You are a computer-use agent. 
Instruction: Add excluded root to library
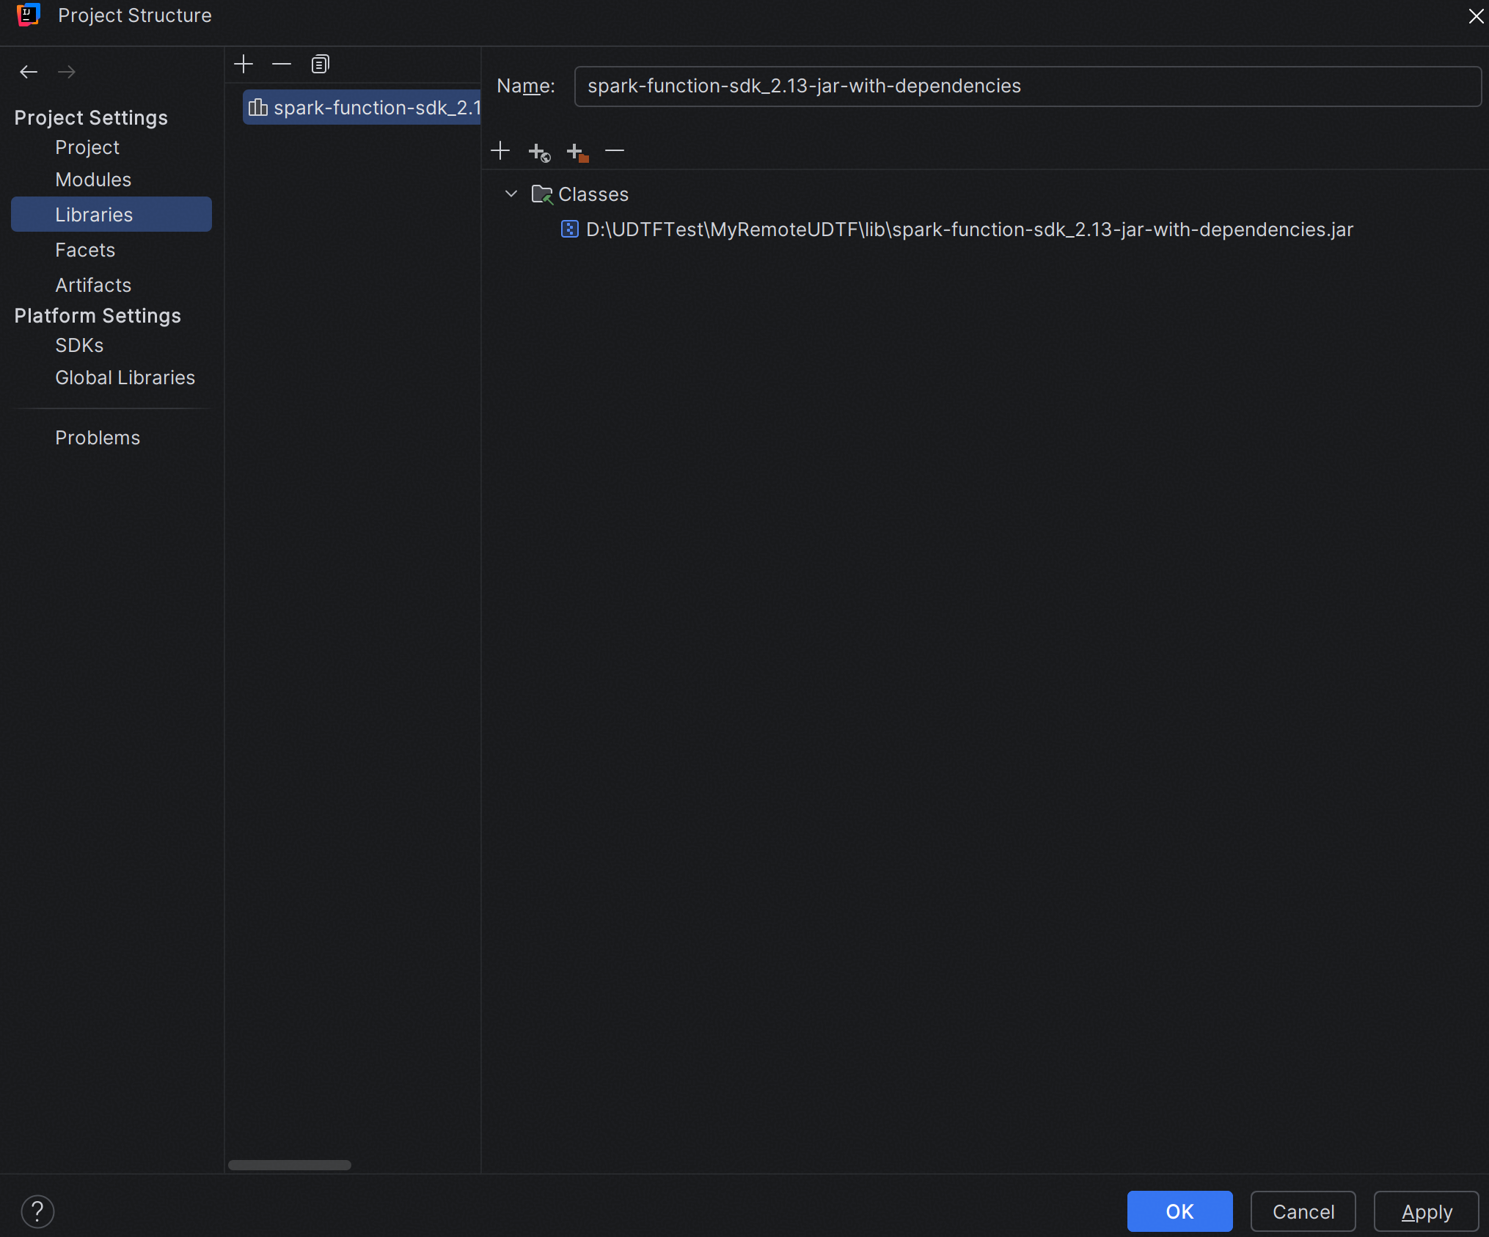click(x=577, y=152)
